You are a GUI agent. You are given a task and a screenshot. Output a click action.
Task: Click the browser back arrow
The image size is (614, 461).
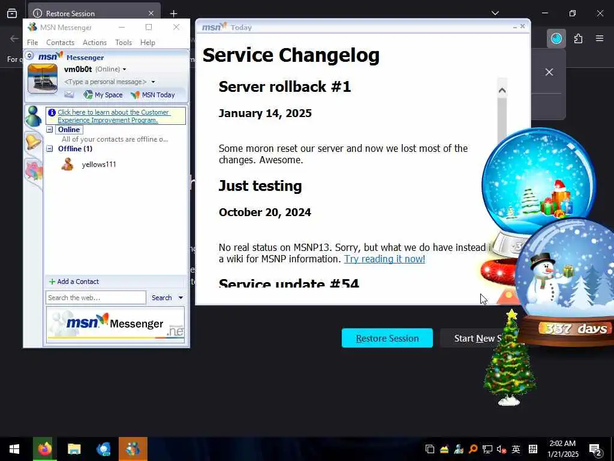14,38
